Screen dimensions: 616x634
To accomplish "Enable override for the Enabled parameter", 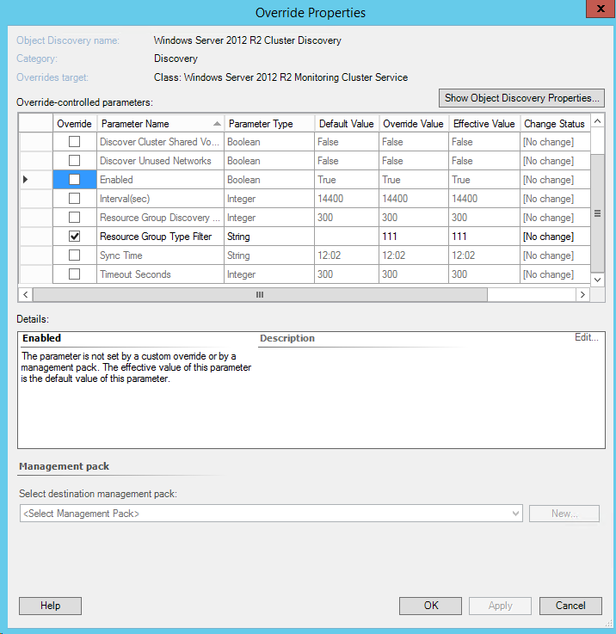I will (74, 180).
